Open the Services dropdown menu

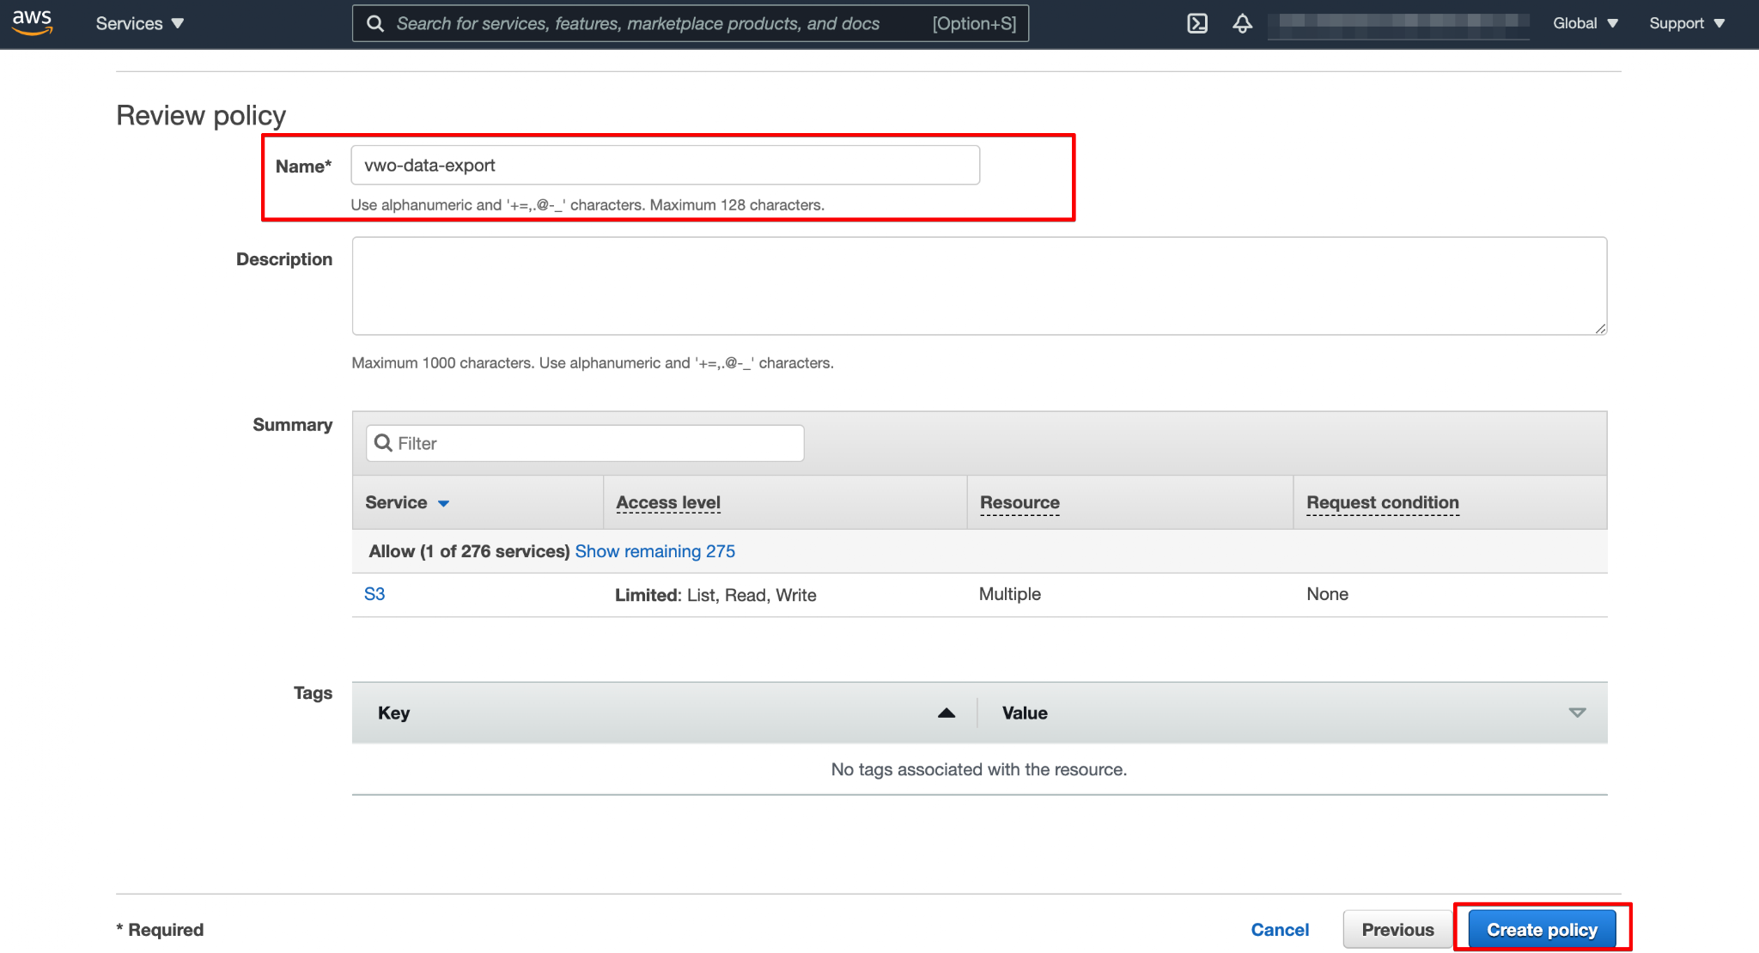140,23
